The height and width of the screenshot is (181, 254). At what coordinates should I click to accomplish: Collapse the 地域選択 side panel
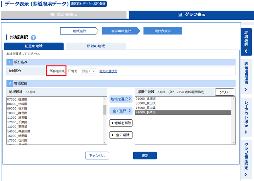[x=246, y=42]
